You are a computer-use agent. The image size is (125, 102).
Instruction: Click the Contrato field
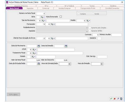point(96,35)
